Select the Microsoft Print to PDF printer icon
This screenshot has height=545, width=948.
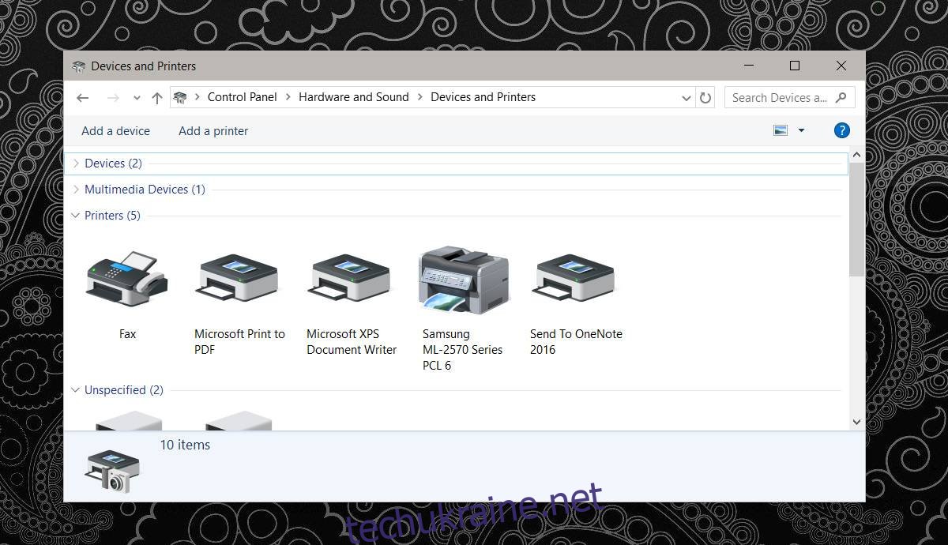238,278
